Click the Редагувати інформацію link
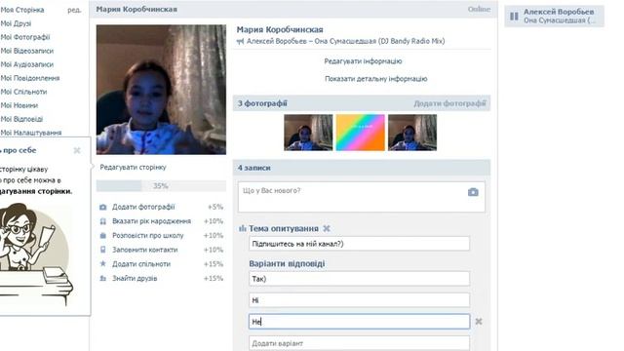The width and height of the screenshot is (624, 351). coord(363,61)
